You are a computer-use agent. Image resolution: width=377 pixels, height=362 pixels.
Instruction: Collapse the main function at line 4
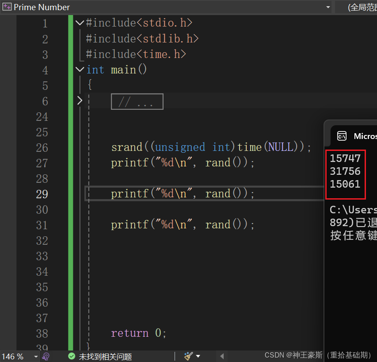[x=80, y=69]
